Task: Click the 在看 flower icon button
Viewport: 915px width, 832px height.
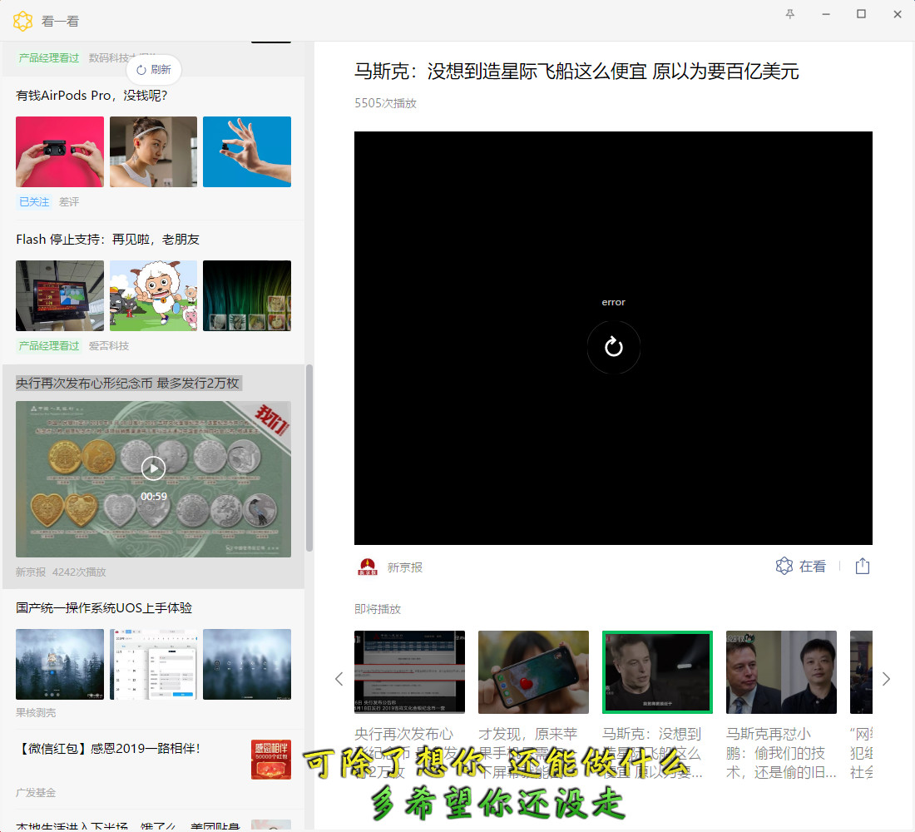Action: [800, 566]
